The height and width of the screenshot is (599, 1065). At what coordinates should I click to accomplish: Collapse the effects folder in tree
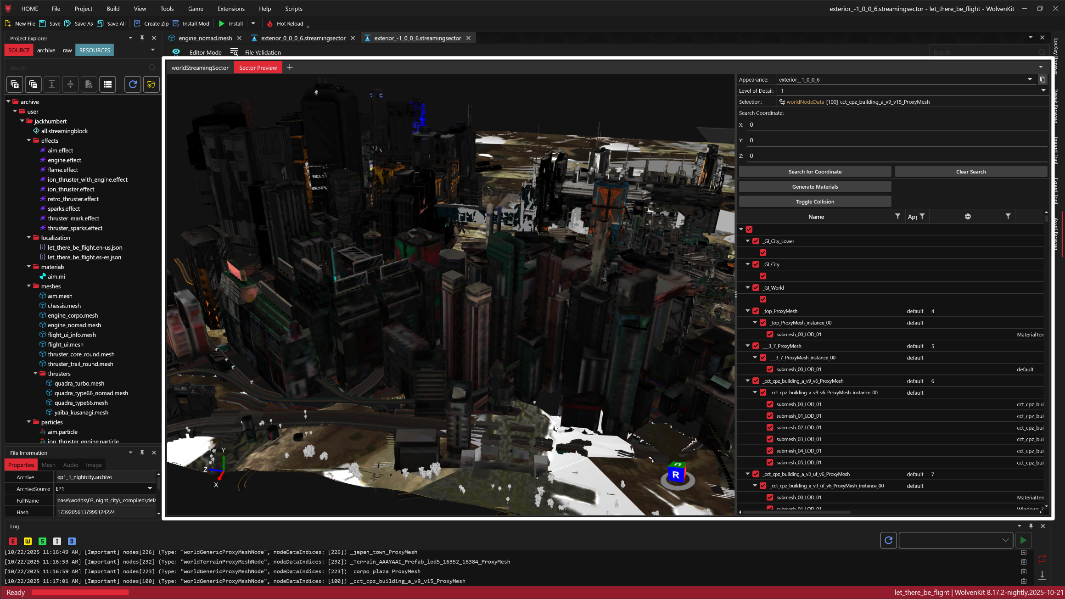[x=29, y=140]
